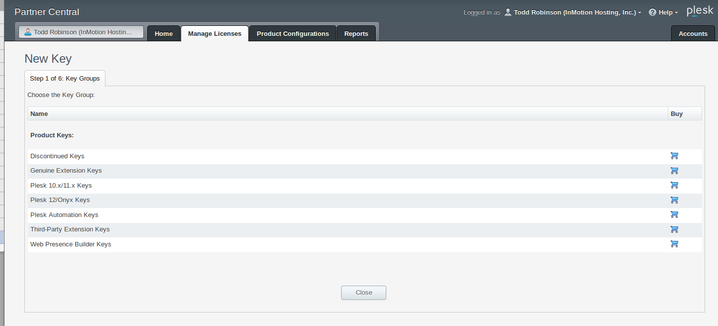Click the Help question mark icon
This screenshot has height=326, width=718.
point(652,12)
